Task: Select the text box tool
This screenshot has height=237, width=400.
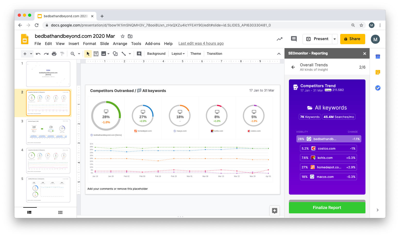Action: (96, 54)
